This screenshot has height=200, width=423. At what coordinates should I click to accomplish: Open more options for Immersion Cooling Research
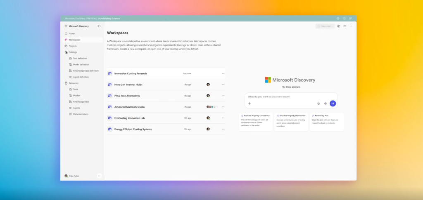click(x=223, y=73)
